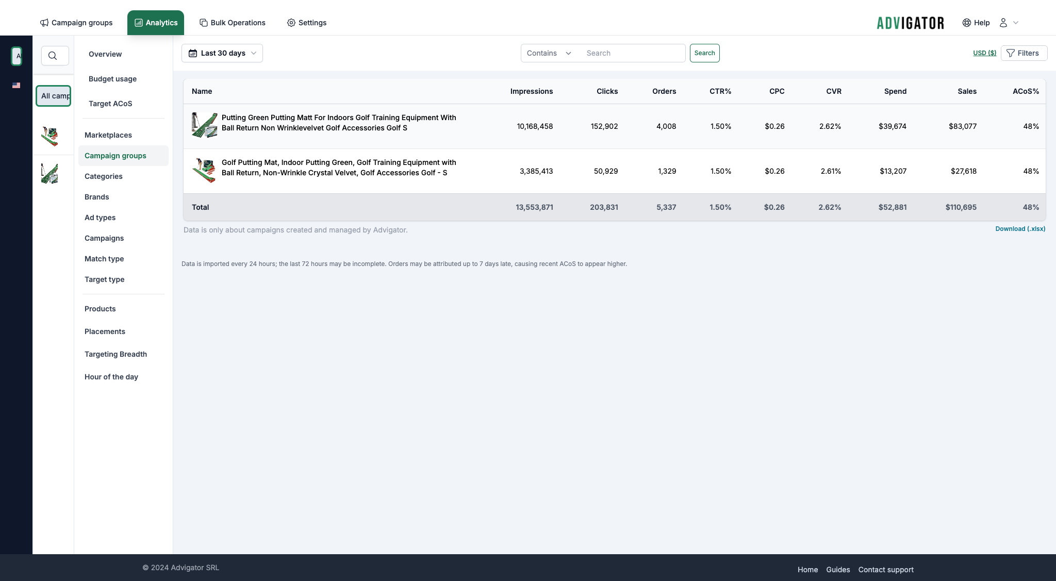Sort table by Name column
1056x581 pixels.
point(202,91)
